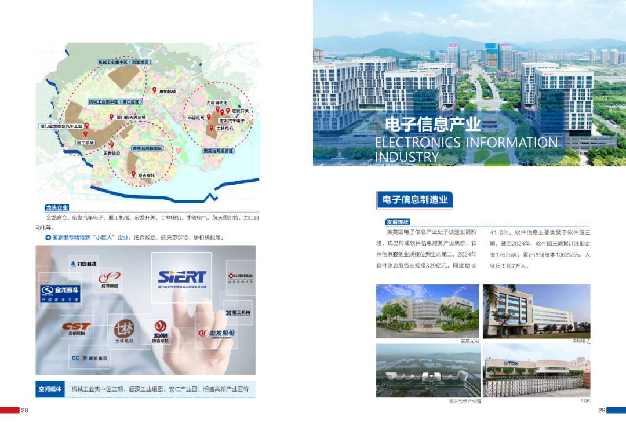Select the 宏发股份 Hongfa logo
Image resolution: width=626 pixels, height=431 pixels.
coord(217,333)
